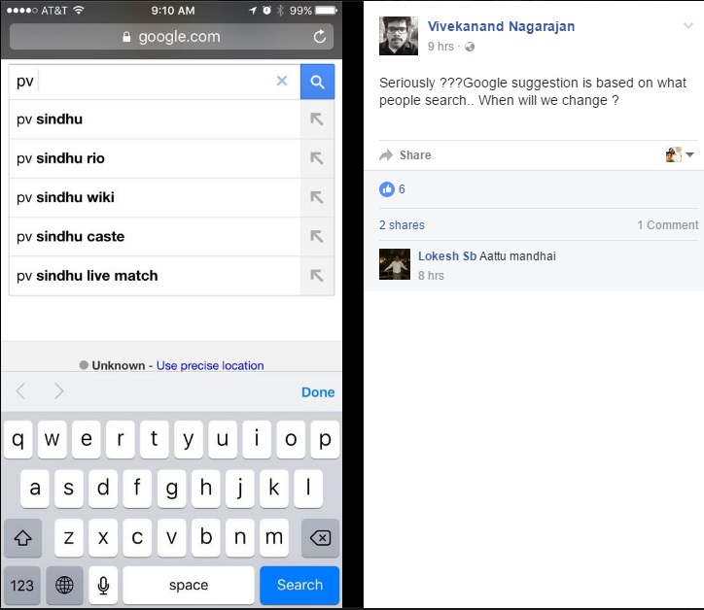This screenshot has width=704, height=610.
Task: Tap the blue magnifier search button
Action: tap(317, 82)
